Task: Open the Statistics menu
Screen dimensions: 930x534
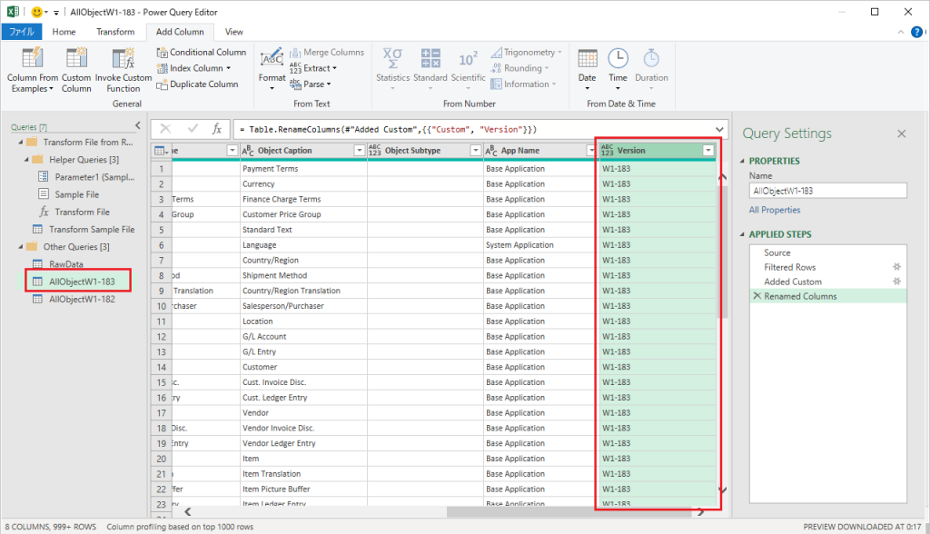Action: [x=392, y=70]
